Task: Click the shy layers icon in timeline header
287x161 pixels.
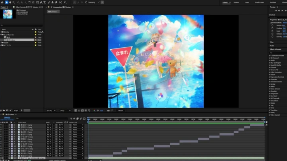Action: click(74, 118)
